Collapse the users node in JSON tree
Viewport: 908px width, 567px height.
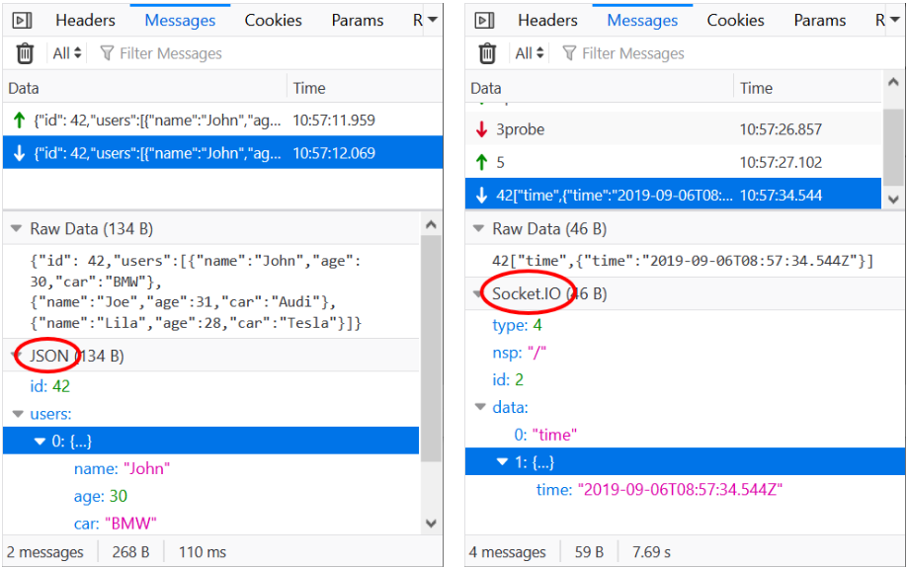(x=18, y=414)
